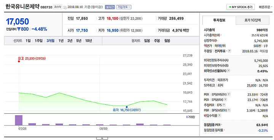The image size is (274, 140).
Task: Open the 시가총액순위 link
Action: [212, 35]
